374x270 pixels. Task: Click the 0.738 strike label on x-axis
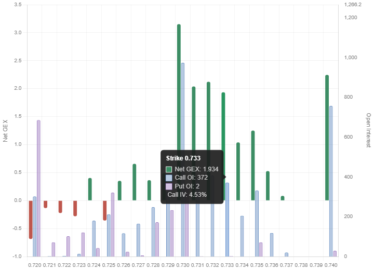point(301,265)
